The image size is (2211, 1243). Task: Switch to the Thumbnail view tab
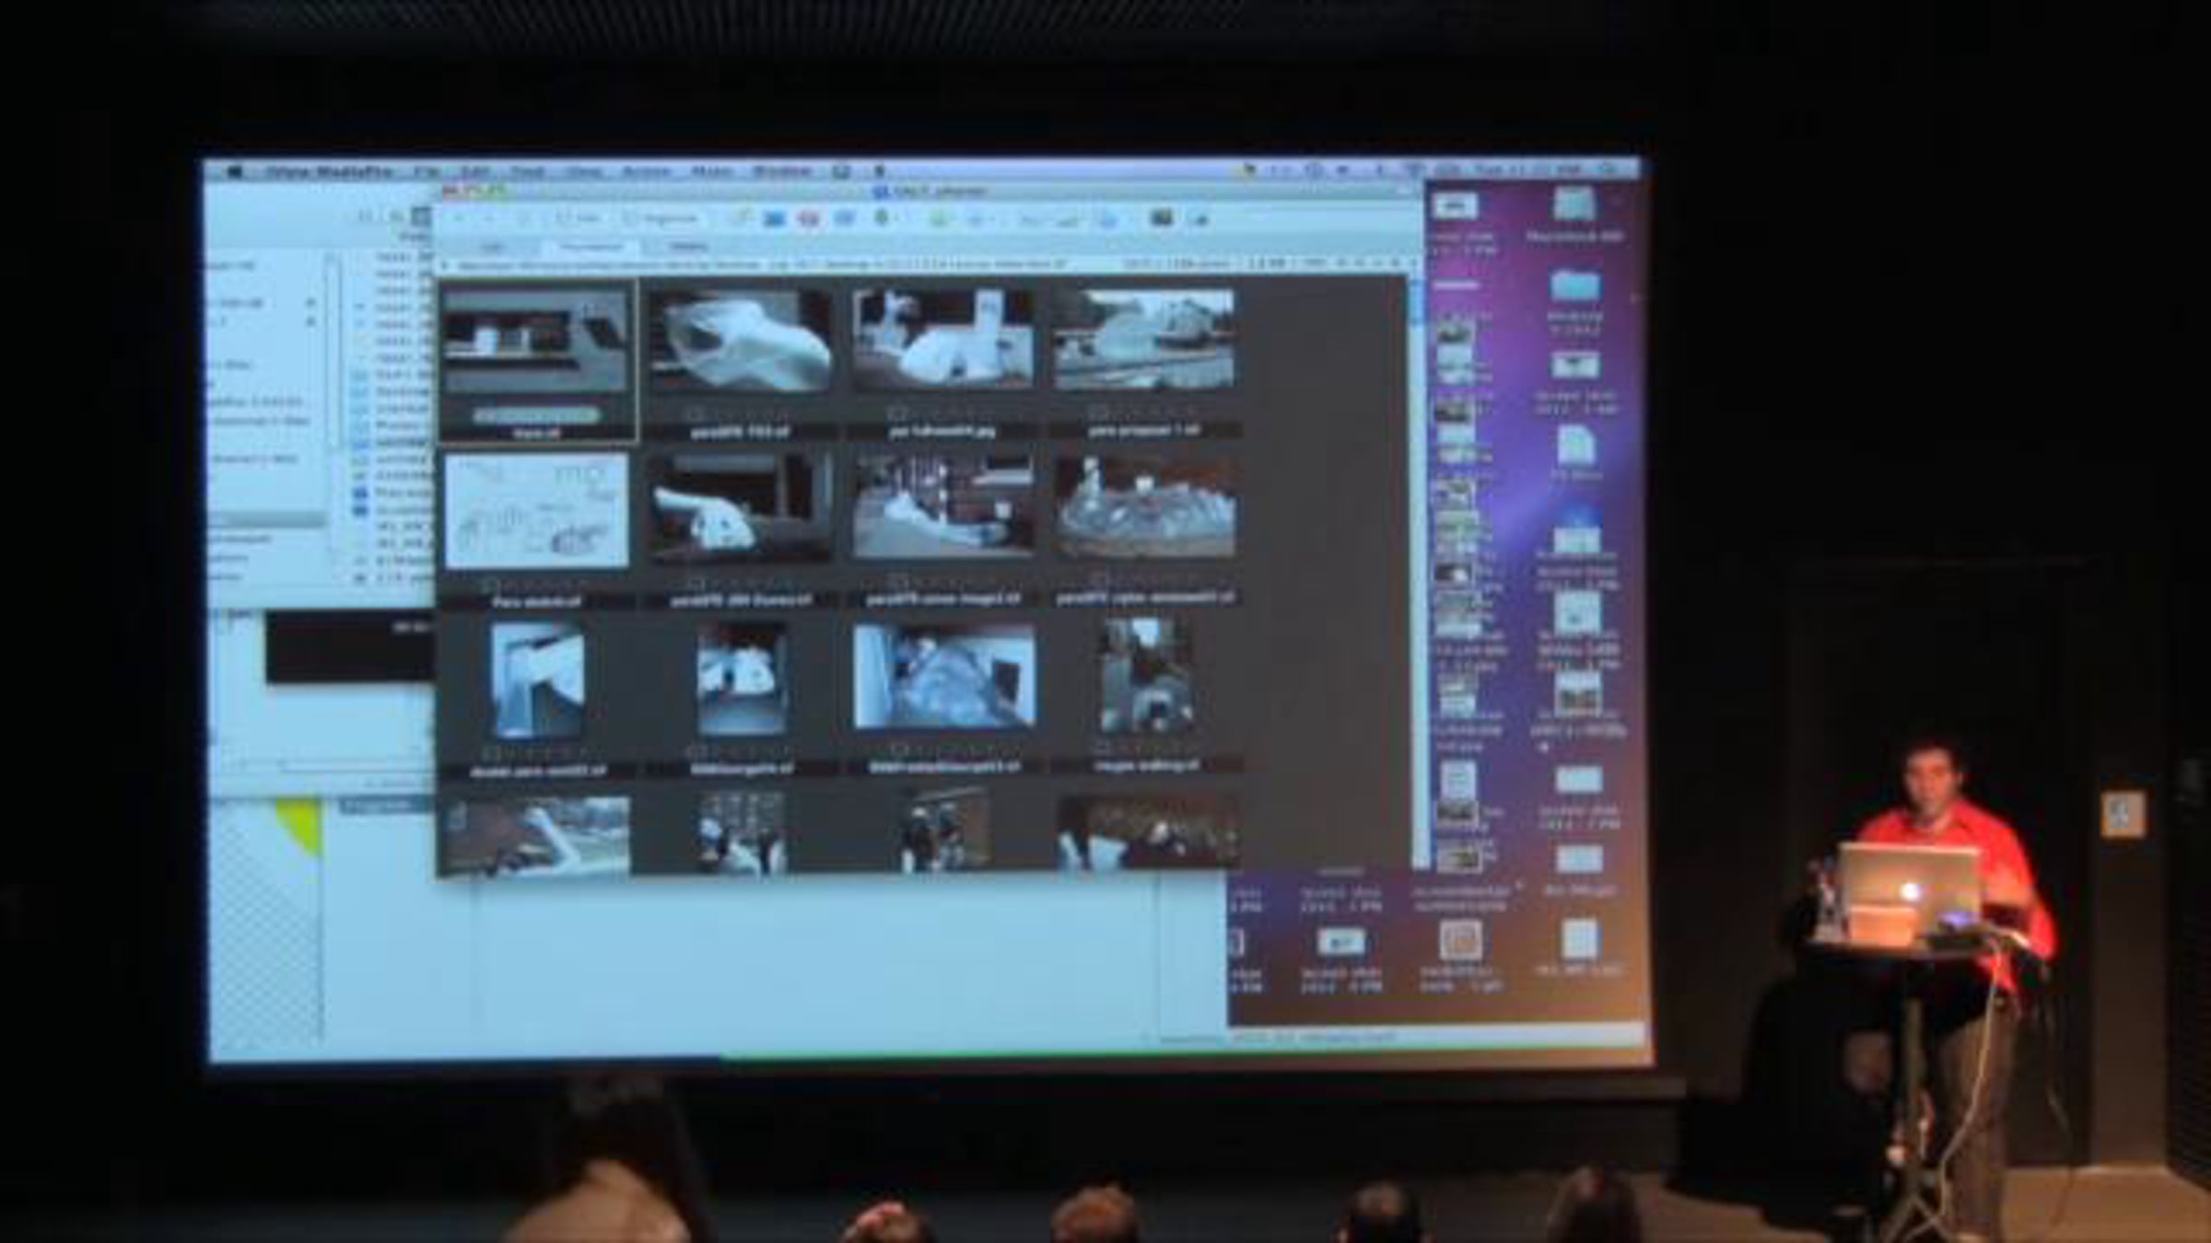tap(591, 247)
